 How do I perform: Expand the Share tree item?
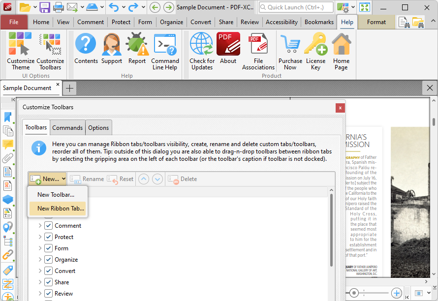coord(40,282)
